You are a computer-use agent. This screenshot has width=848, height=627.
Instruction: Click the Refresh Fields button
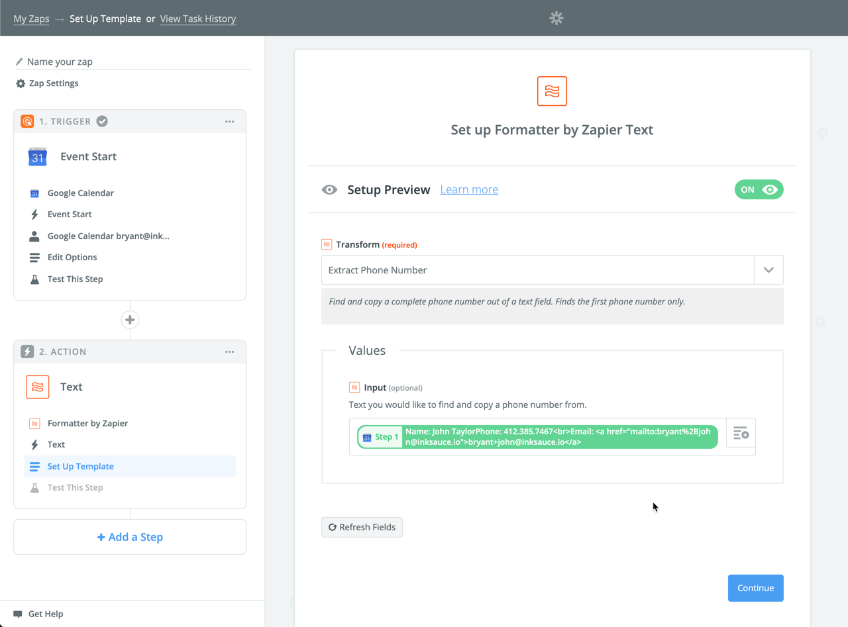362,528
